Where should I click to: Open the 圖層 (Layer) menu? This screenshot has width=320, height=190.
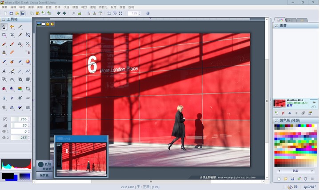(40, 7)
